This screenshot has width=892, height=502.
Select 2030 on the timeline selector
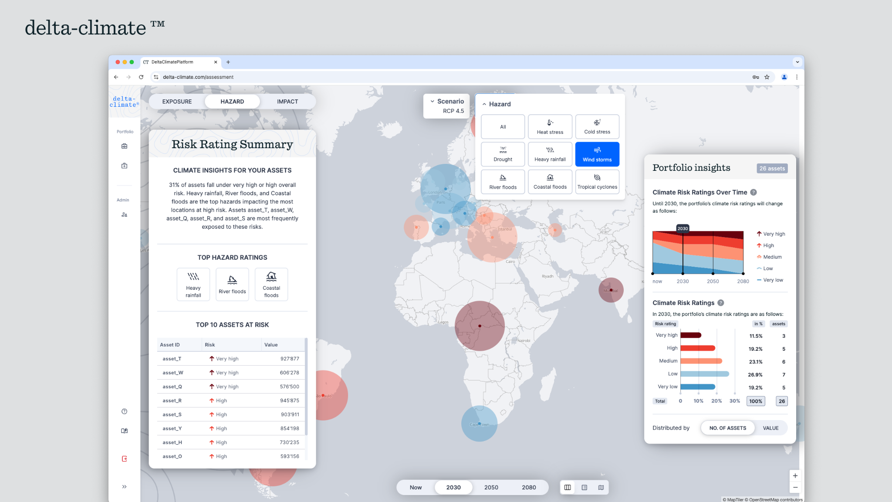[453, 487]
